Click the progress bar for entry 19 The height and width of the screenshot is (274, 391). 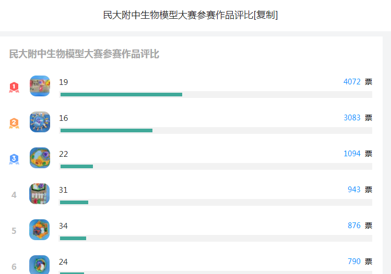(216, 94)
